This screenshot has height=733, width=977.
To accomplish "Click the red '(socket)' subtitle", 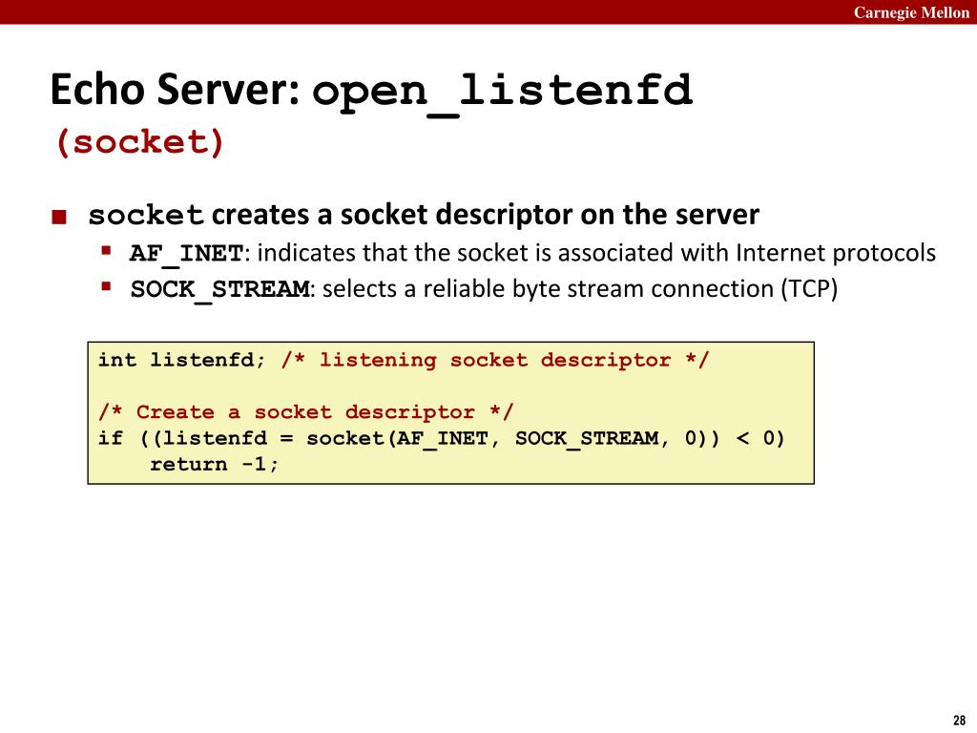I will click(x=139, y=142).
